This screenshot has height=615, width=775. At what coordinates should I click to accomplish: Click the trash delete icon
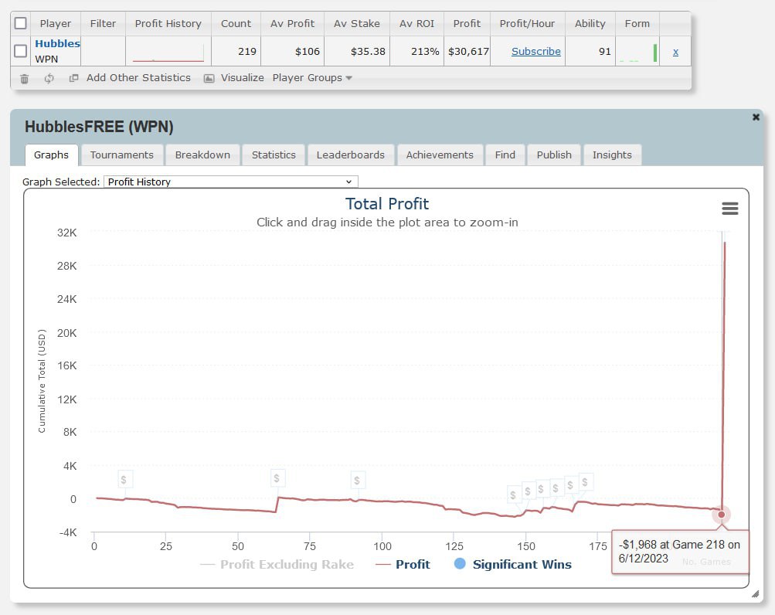(24, 78)
